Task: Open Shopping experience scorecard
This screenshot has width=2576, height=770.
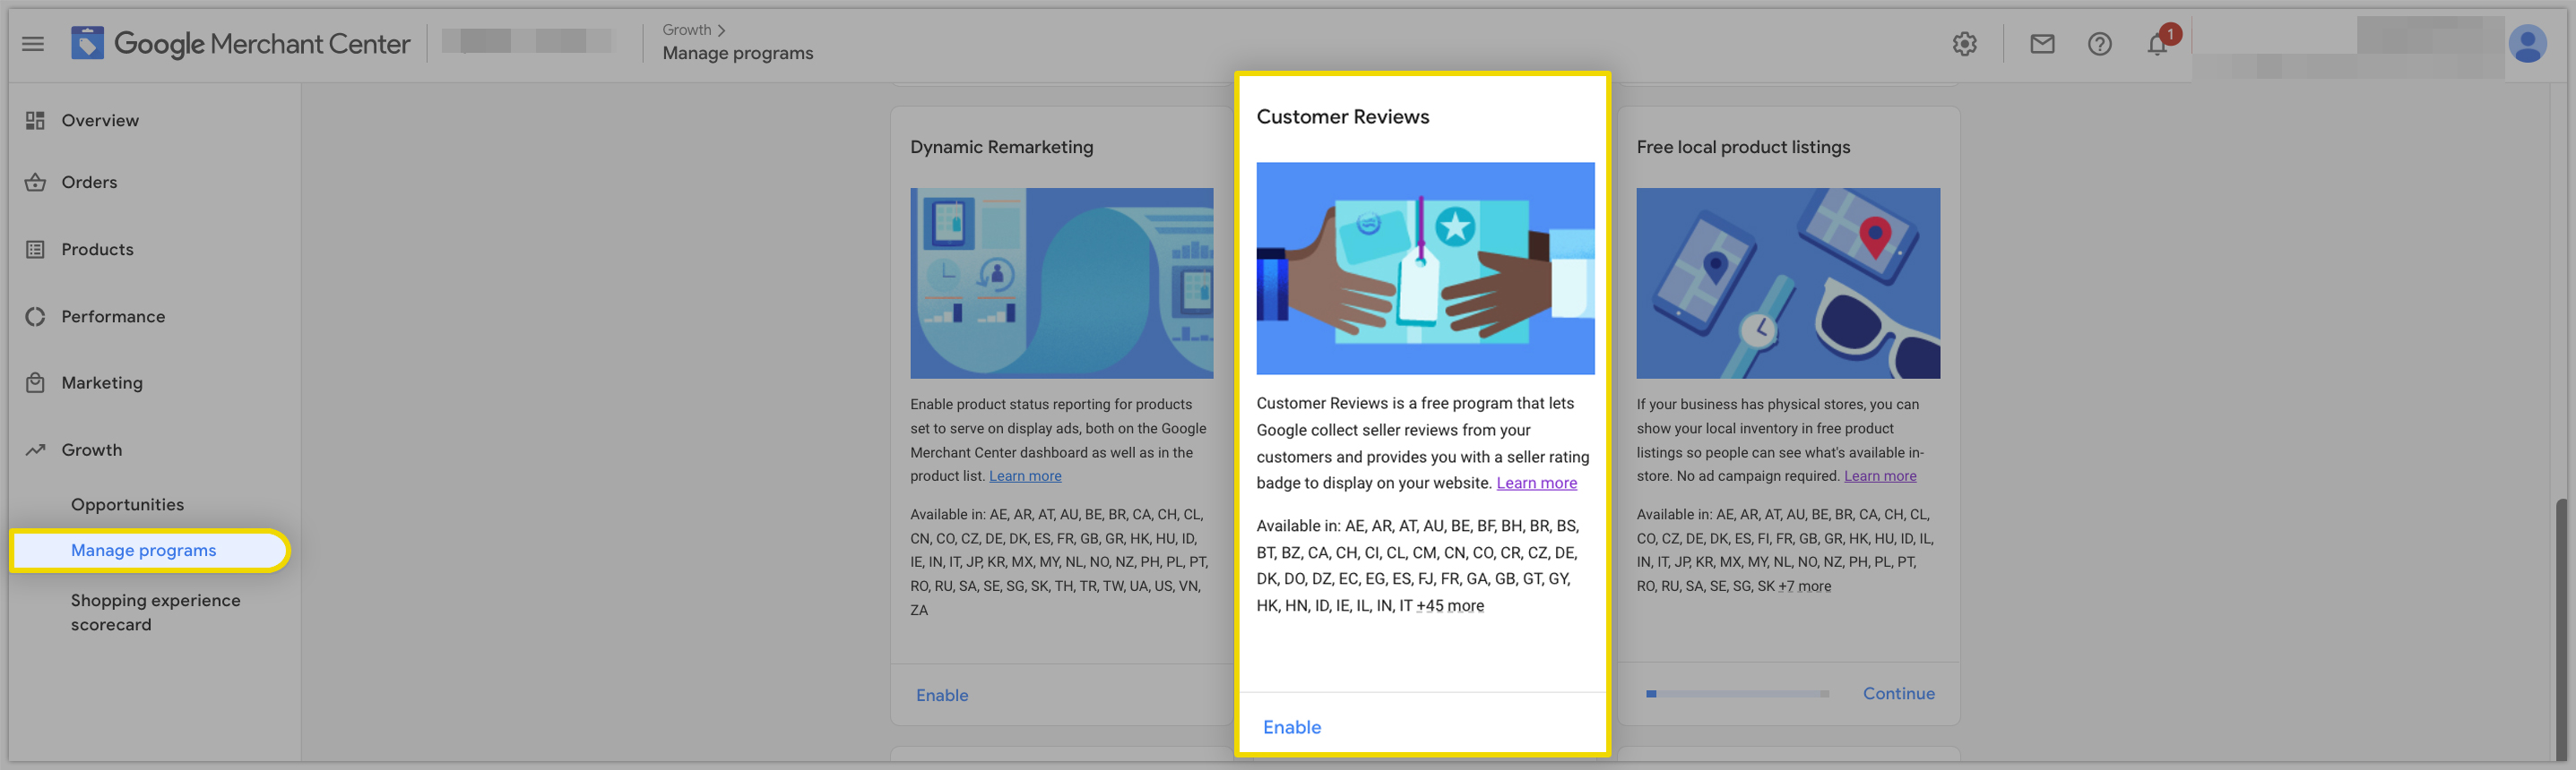Action: 155,612
